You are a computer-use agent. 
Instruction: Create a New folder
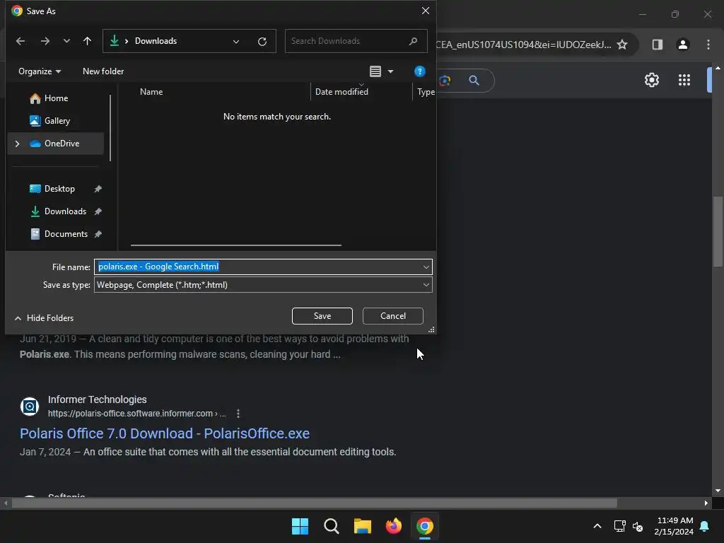click(103, 71)
